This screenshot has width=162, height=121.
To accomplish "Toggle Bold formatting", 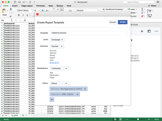I will pos(19,15).
